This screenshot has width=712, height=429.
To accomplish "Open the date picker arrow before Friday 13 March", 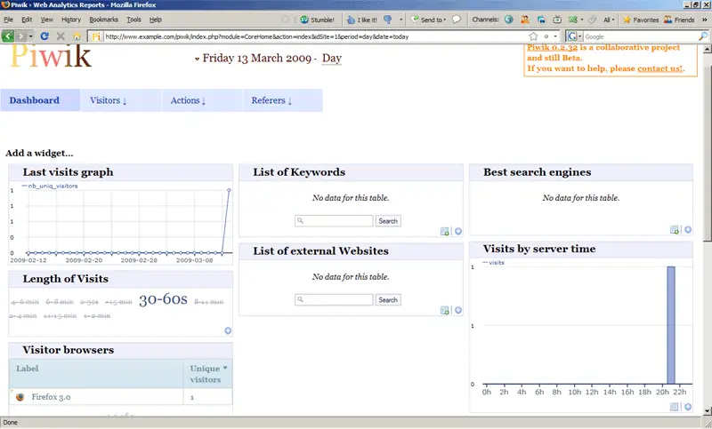I will tap(197, 59).
